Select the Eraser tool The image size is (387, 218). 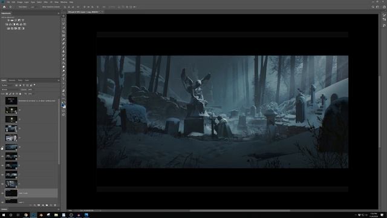point(63,59)
